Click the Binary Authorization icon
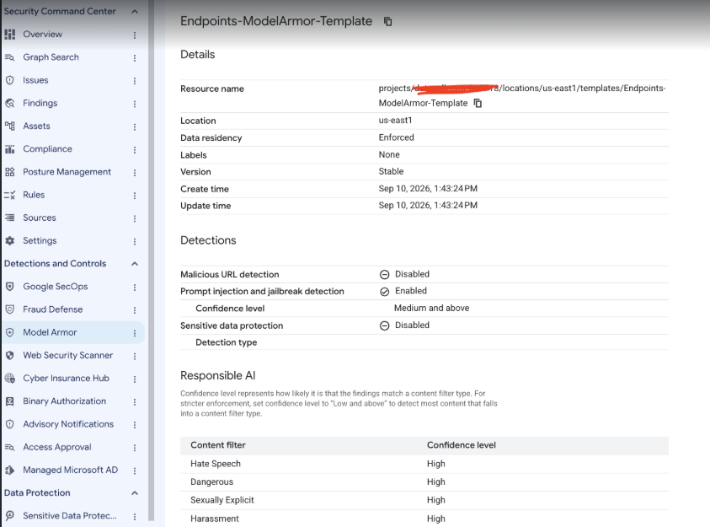 [9, 401]
